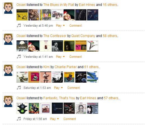
Task: Select the yellow abstract album cover in first post
Action: [22, 15]
